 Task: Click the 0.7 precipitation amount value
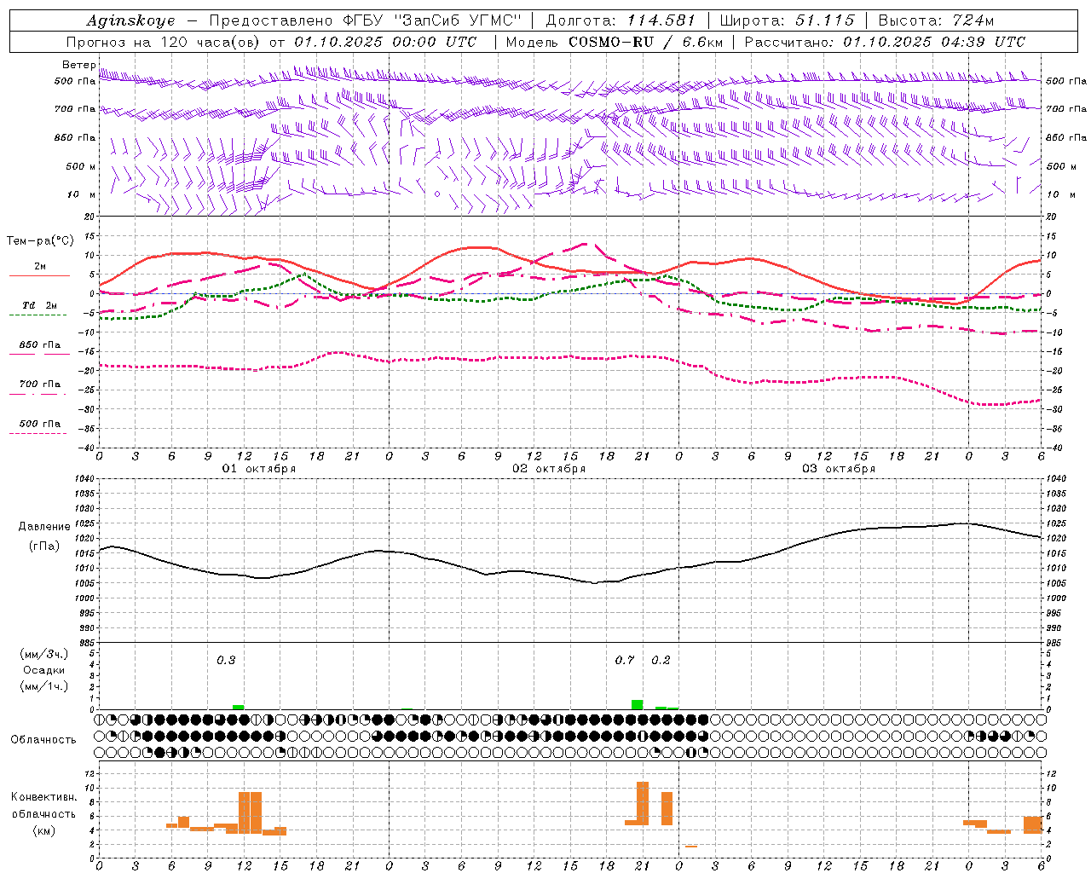coord(625,661)
